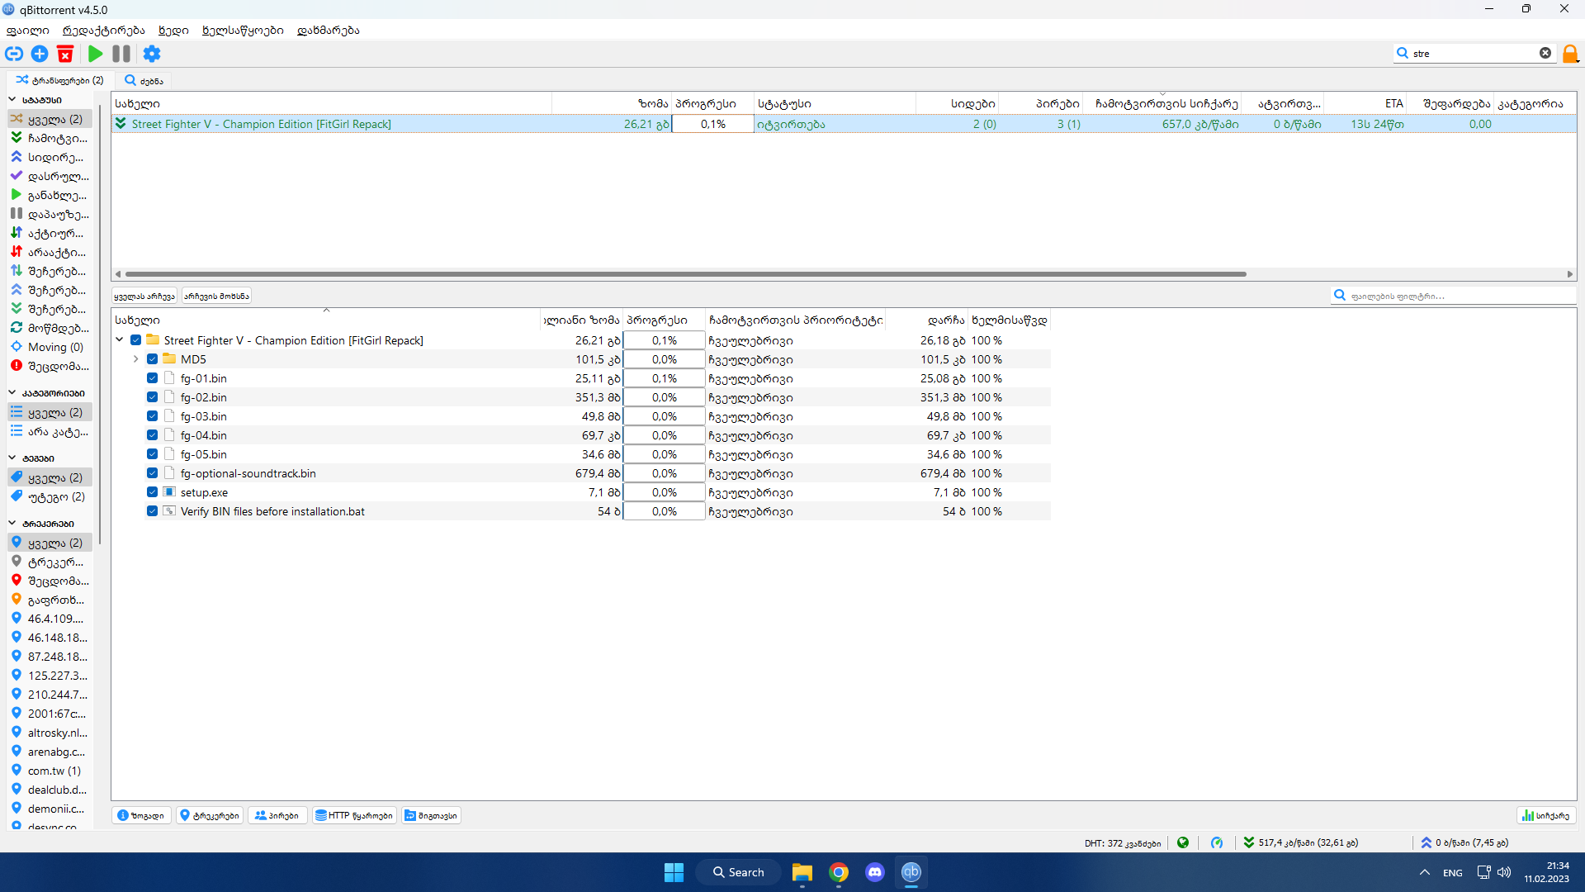
Task: Uncheck the fg-02.bin file checkbox
Action: pos(153,397)
